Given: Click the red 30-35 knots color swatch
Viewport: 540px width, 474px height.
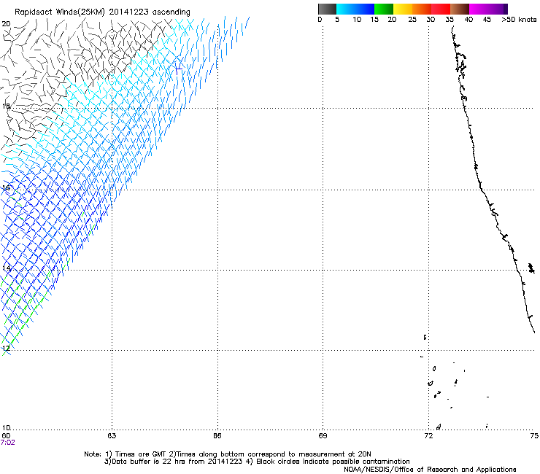Looking at the screenshot, I should click(x=441, y=9).
